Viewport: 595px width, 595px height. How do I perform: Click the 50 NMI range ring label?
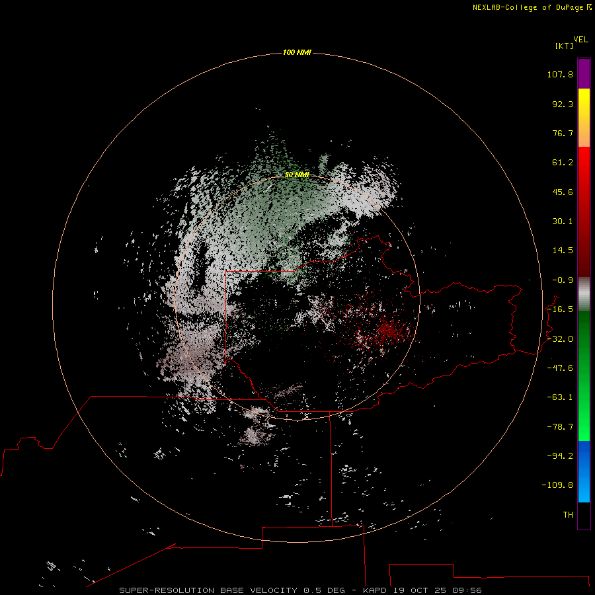297,175
